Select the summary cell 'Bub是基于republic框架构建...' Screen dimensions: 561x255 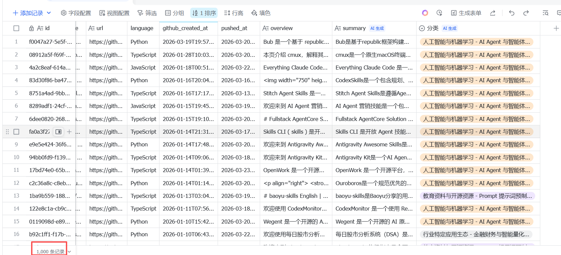click(x=374, y=42)
